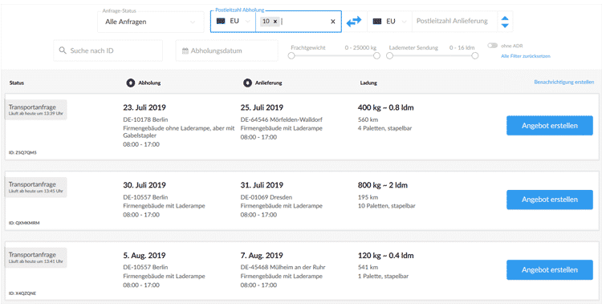Click the Frachtgewicht slider maximum handle
The image size is (602, 307).
(376, 56)
